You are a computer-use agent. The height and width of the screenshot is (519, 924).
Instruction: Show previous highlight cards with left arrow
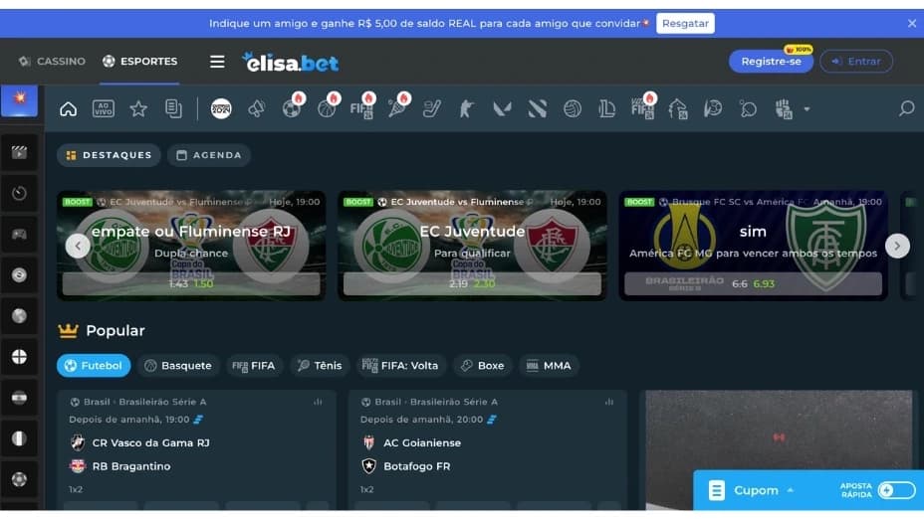(78, 246)
